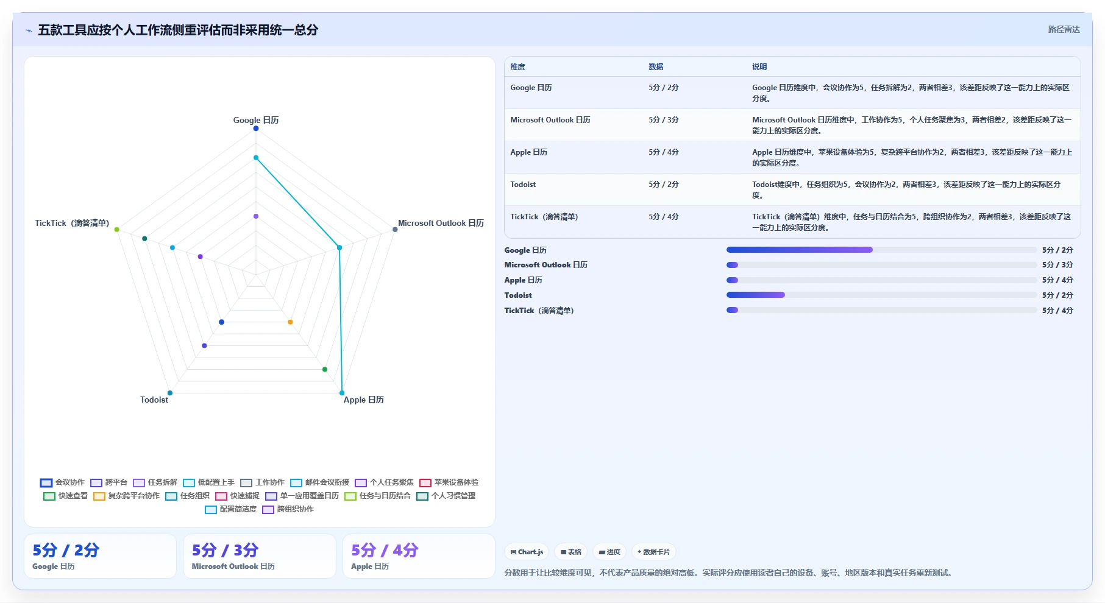The width and height of the screenshot is (1105, 603).
Task: Click the Todoist row description text in table
Action: pos(907,190)
